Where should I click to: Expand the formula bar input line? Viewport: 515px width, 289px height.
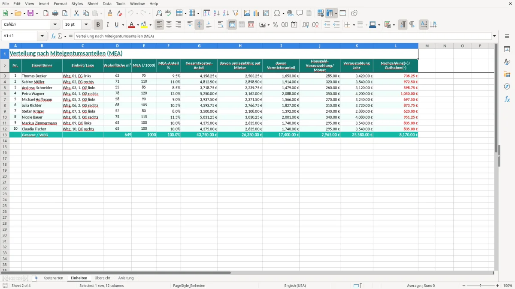tap(494, 36)
